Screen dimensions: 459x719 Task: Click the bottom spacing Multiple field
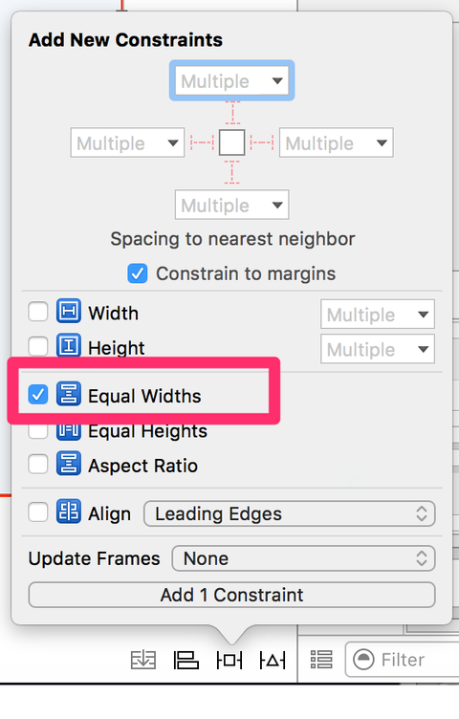tap(232, 205)
